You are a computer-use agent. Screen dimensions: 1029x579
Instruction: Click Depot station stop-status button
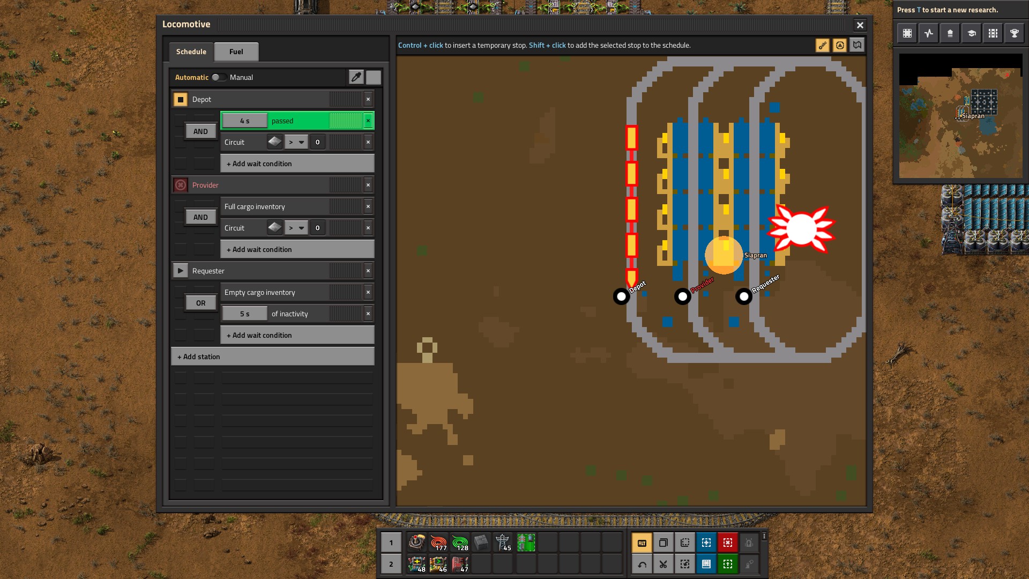pos(181,99)
